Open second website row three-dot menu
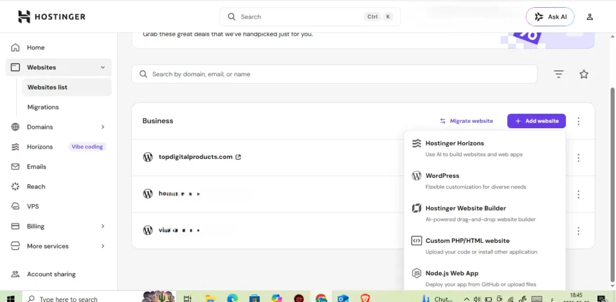The image size is (616, 302). (578, 194)
